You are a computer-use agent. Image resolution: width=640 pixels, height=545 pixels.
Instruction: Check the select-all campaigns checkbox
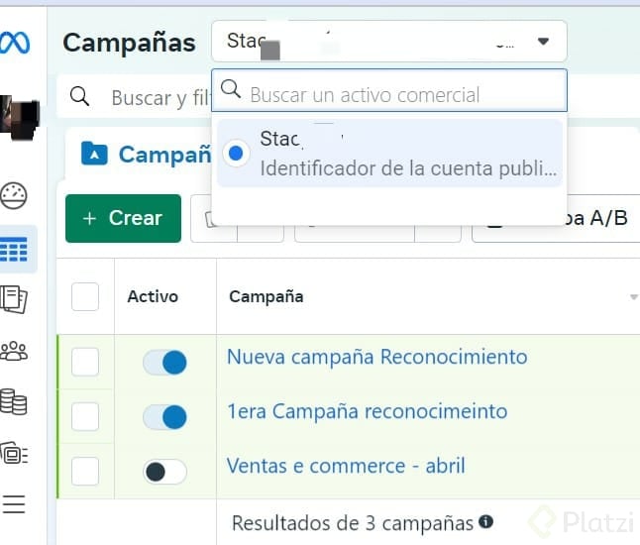point(85,296)
